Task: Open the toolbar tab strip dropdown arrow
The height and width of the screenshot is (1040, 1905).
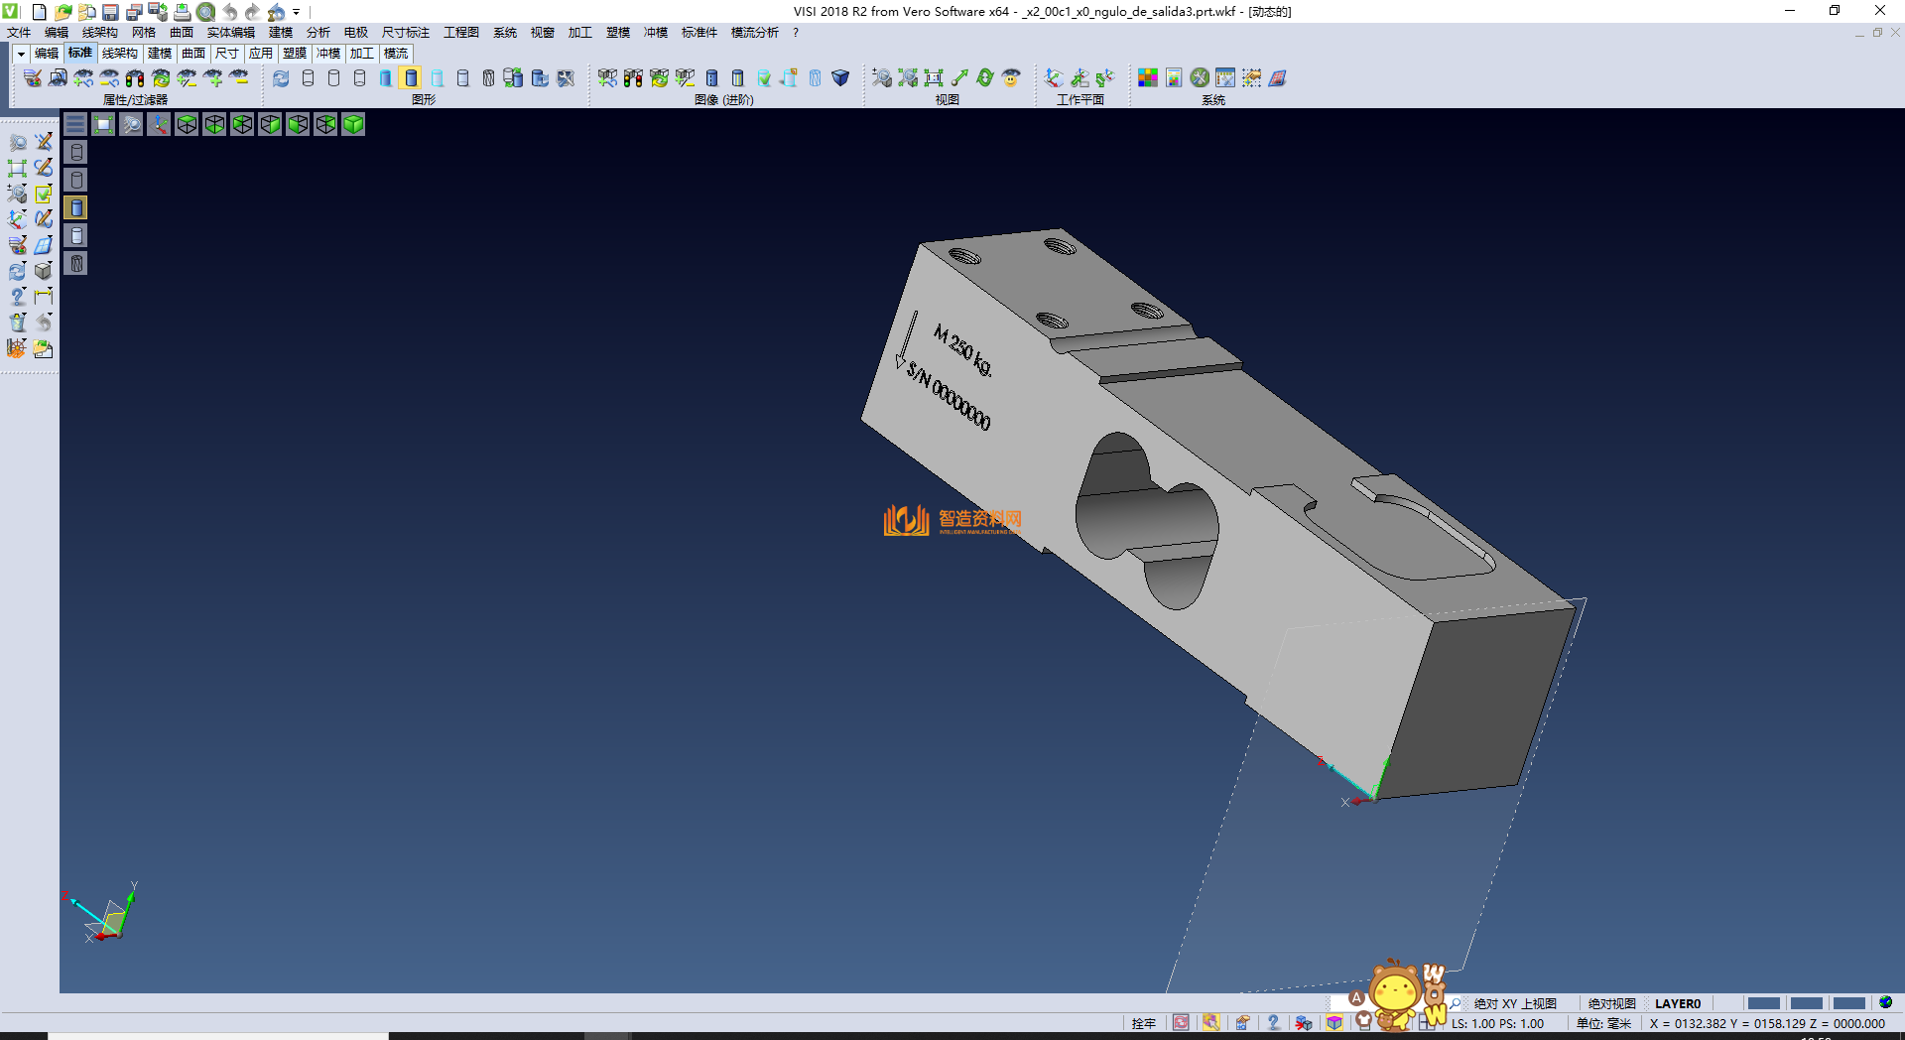Action: (21, 54)
